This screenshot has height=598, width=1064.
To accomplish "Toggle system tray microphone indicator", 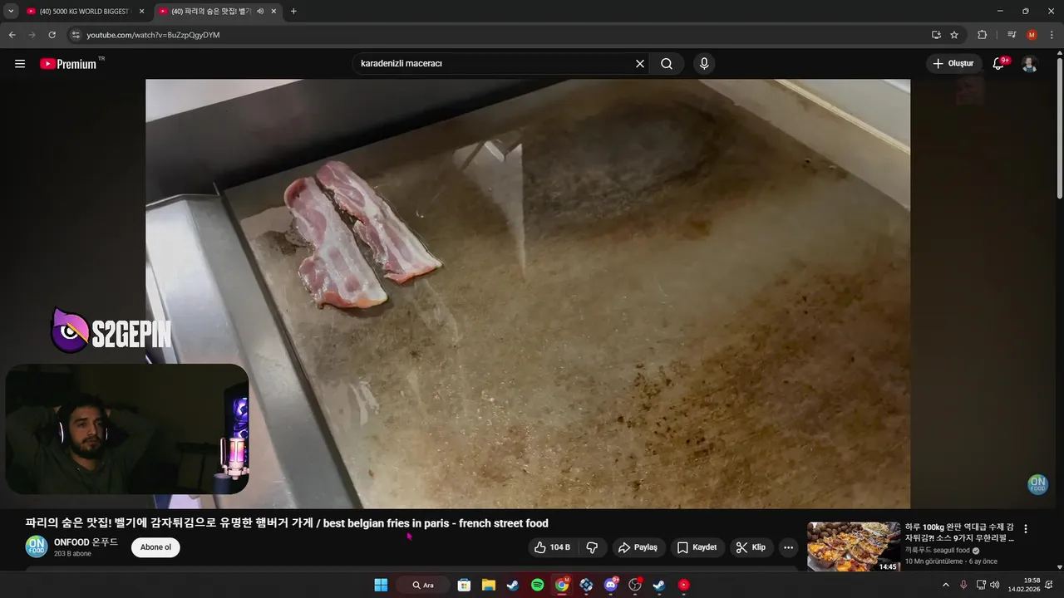I will coord(963,585).
